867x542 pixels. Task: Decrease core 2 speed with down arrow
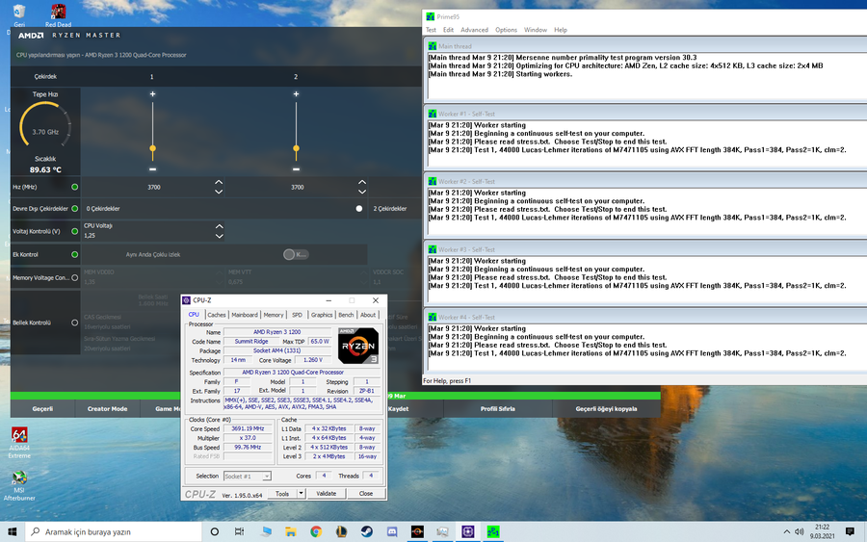pyautogui.click(x=362, y=192)
